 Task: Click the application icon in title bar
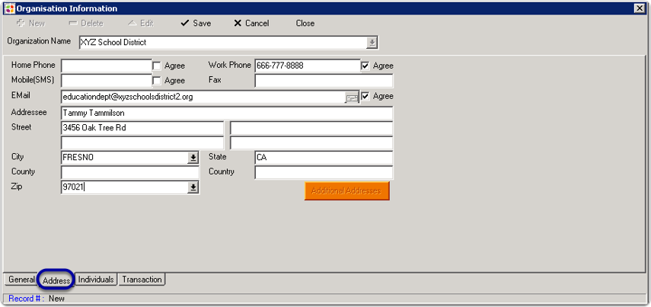coord(10,8)
